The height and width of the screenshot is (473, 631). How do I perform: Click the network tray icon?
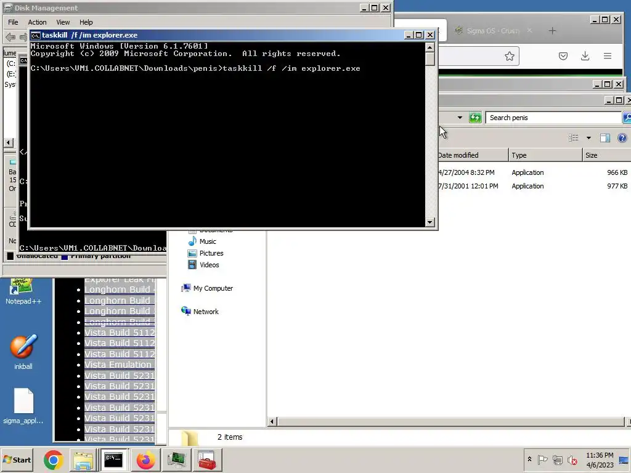pyautogui.click(x=557, y=459)
